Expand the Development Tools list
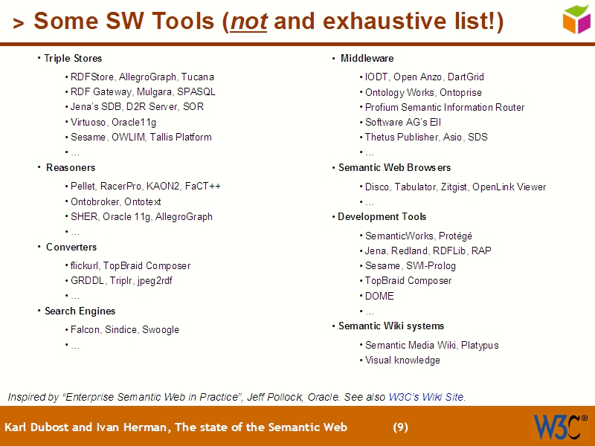Image resolution: width=595 pixels, height=446 pixels. coord(382,216)
